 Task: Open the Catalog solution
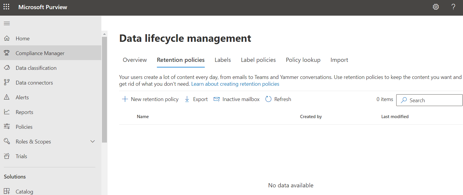24,191
